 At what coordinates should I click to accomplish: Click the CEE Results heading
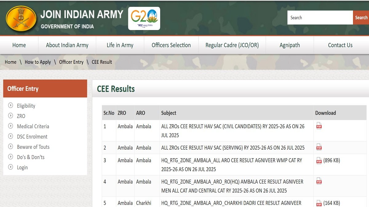pyautogui.click(x=116, y=89)
